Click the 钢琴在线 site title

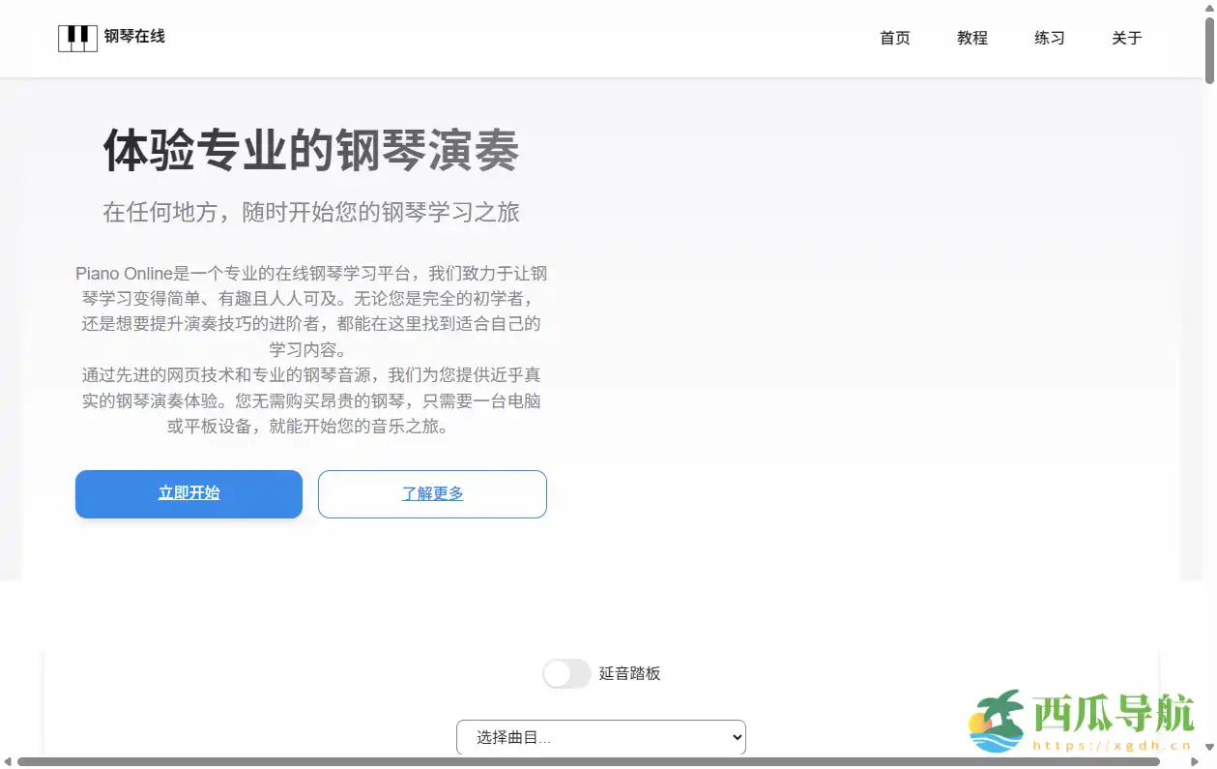pos(134,37)
